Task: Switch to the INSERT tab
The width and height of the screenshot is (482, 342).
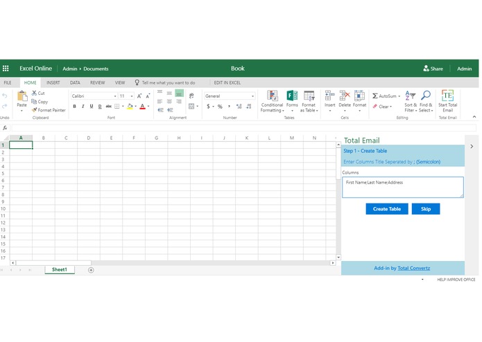Action: tap(53, 82)
